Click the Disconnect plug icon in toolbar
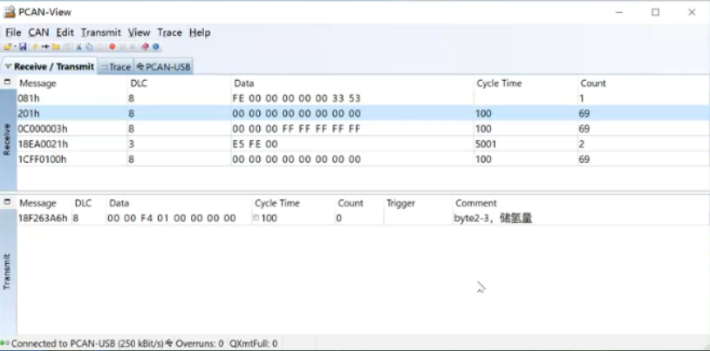Viewport: 710px width, 351px height. (x=45, y=46)
